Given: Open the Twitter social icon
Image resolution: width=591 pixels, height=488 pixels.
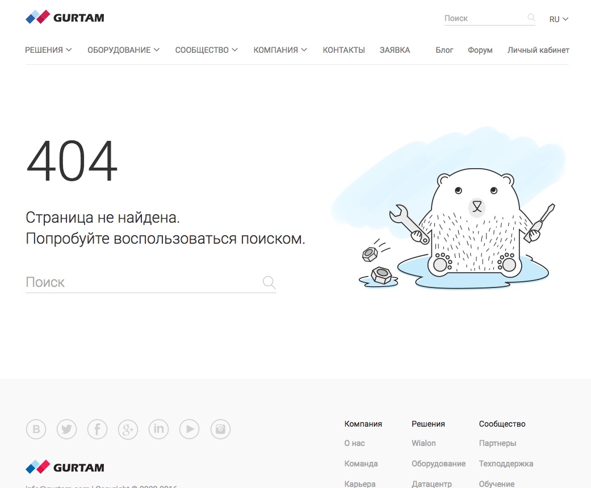Looking at the screenshot, I should [x=67, y=429].
